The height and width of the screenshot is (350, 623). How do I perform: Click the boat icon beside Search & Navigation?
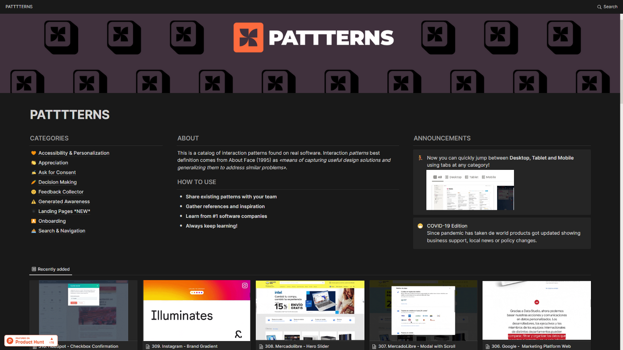tap(33, 231)
